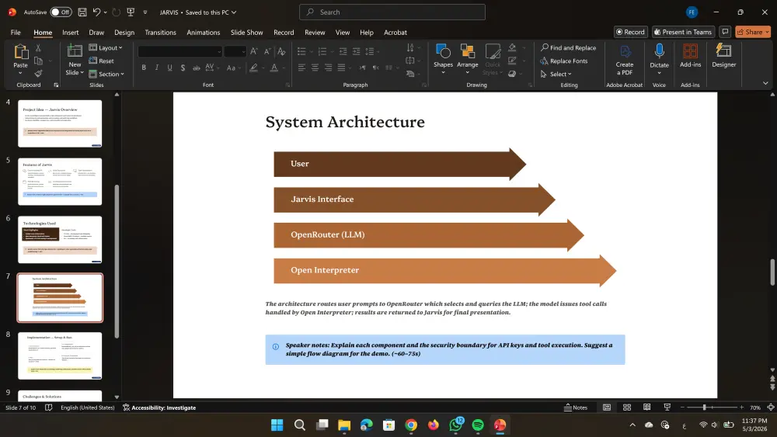Open File Explorer from taskbar
Image resolution: width=777 pixels, height=437 pixels.
point(344,425)
